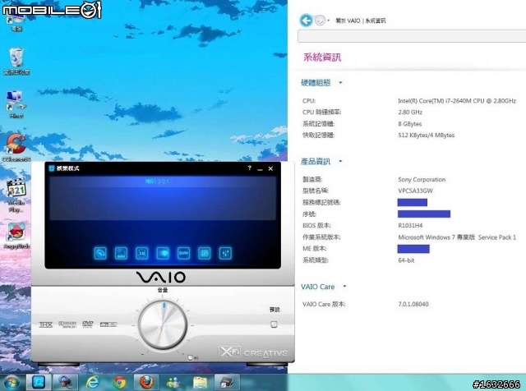
Task: Open Internet Explorer from the taskbar
Action: [x=93, y=382]
